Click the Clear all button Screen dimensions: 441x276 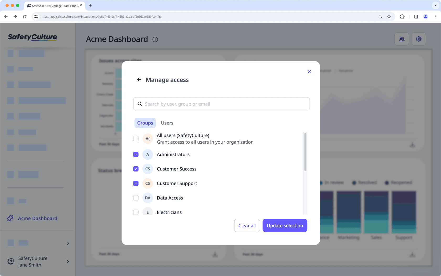[x=247, y=225]
